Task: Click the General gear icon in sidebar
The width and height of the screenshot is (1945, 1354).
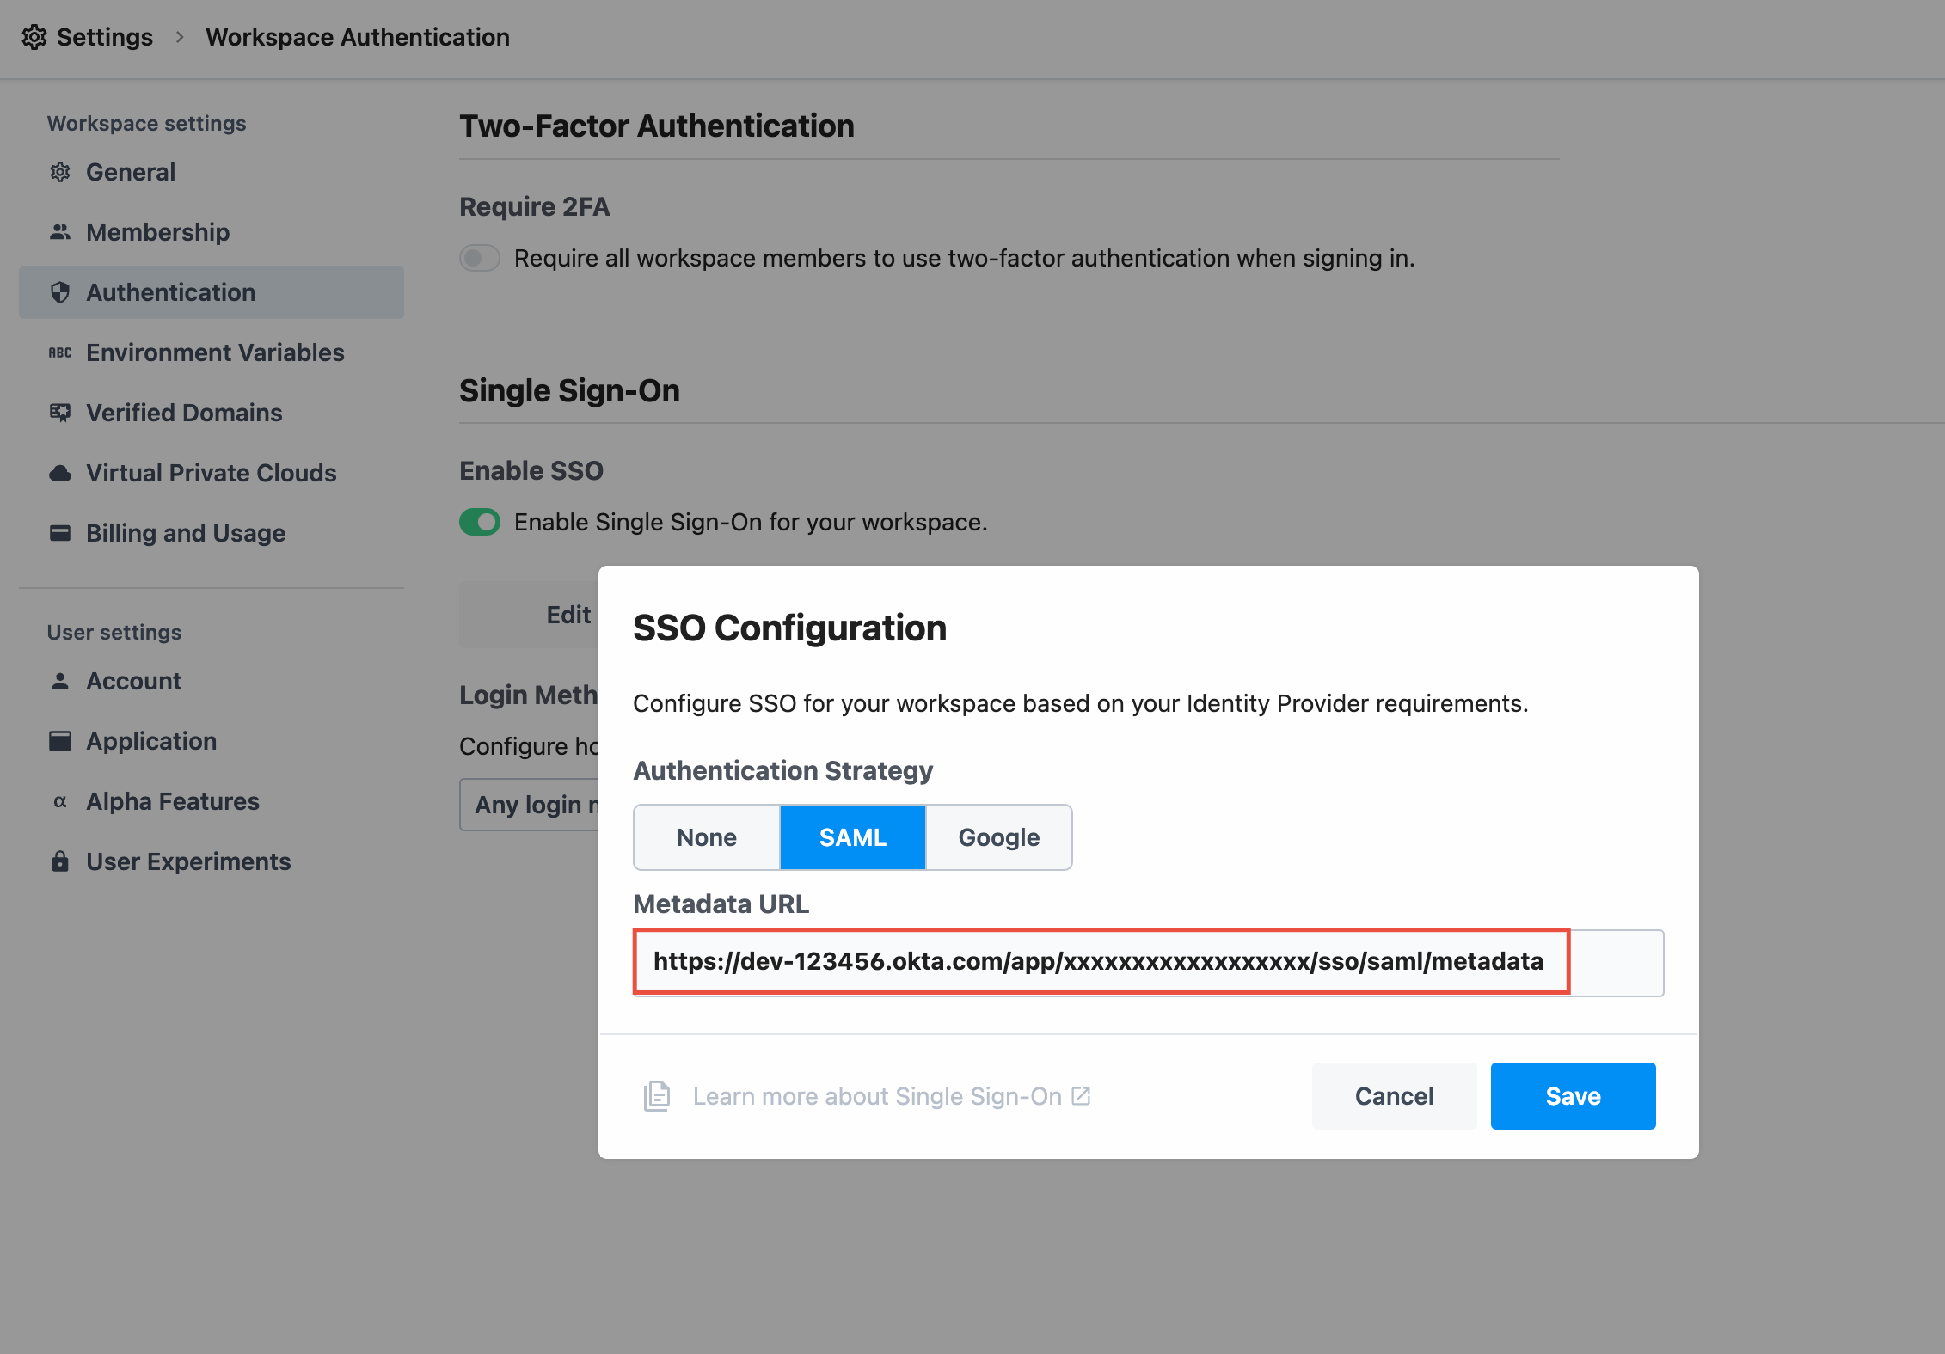Action: click(60, 172)
